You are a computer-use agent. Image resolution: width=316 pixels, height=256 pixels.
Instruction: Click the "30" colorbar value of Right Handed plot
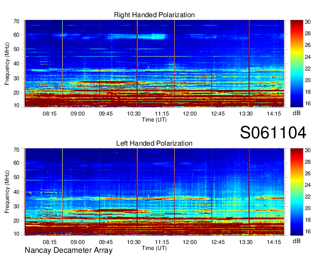308,22
